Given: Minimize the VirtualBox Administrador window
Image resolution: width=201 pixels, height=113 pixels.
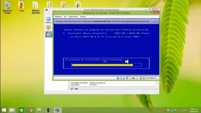Looking at the screenshot, I should coord(146,9).
